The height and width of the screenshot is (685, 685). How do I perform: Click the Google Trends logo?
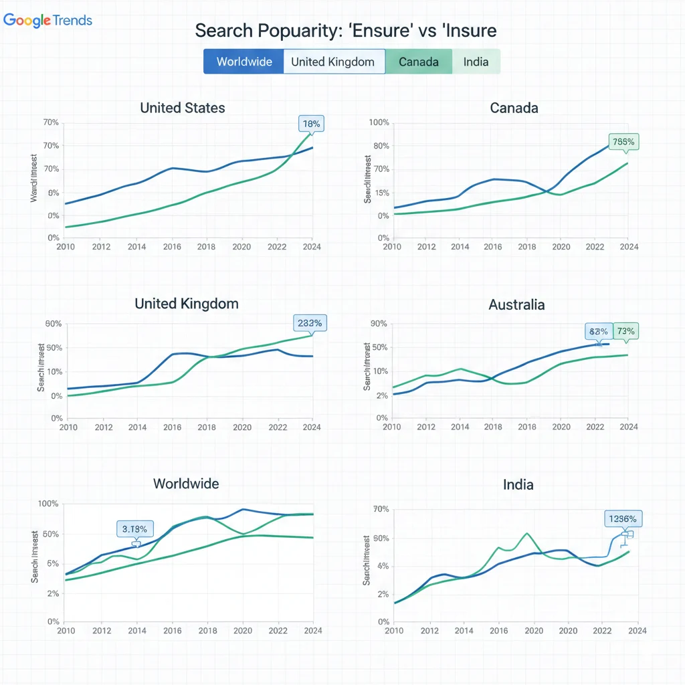(x=47, y=20)
